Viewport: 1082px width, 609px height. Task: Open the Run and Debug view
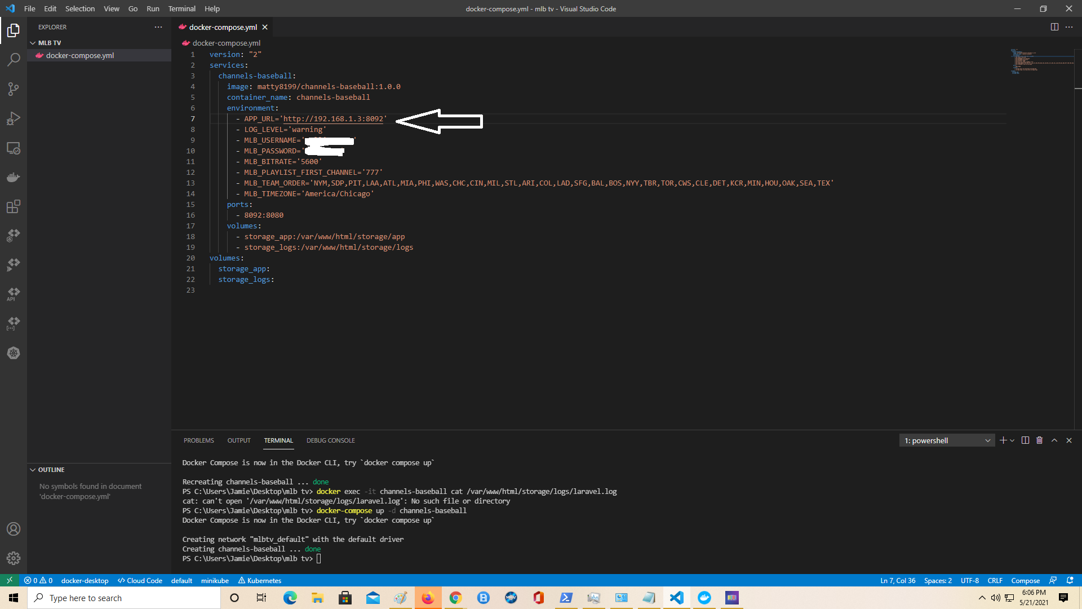point(14,118)
